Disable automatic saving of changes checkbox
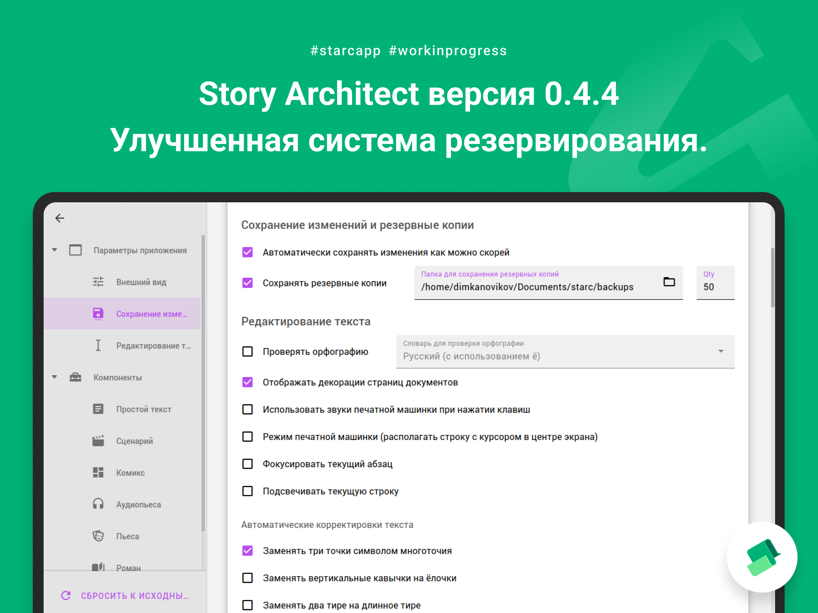Screen dimensions: 818x613 coord(247,252)
